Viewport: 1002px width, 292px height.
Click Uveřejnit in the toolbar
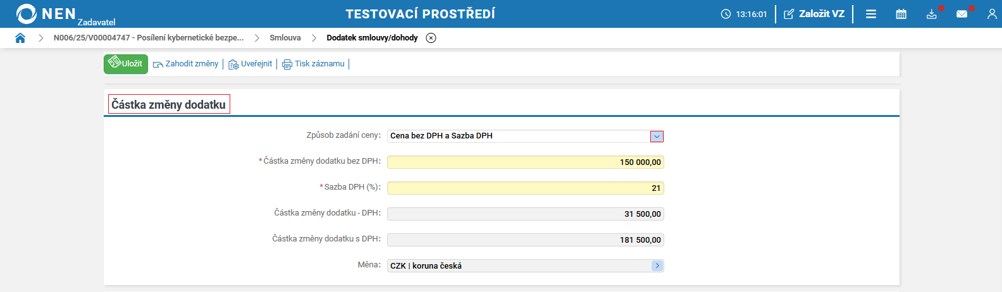coord(250,64)
